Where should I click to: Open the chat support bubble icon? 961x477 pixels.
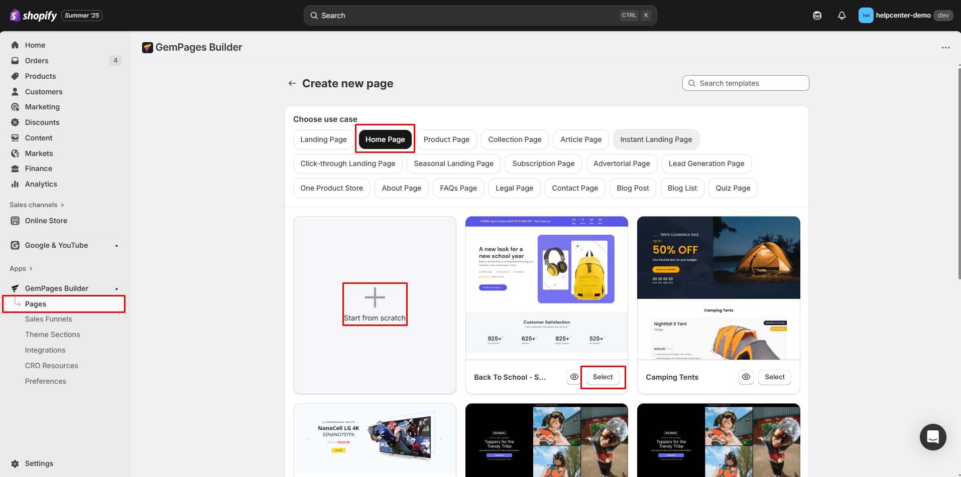tap(932, 437)
